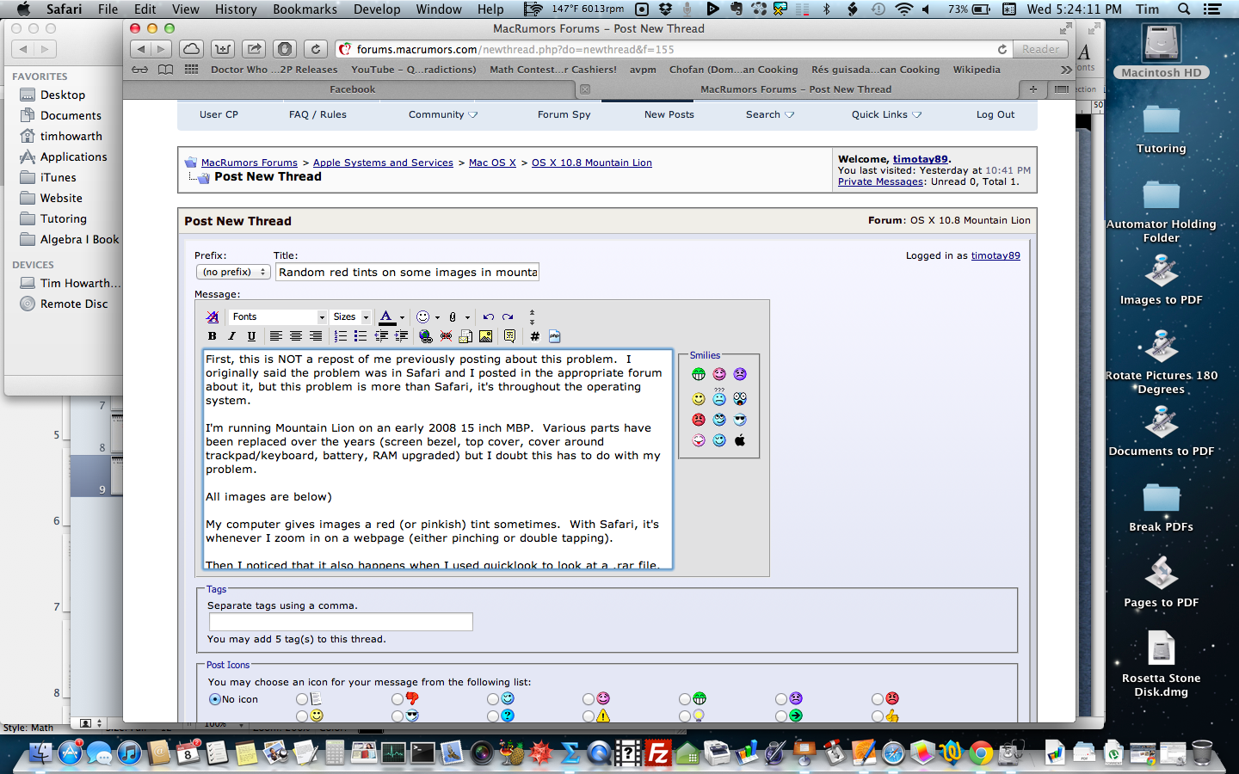The width and height of the screenshot is (1239, 774).
Task: Expand the Community menu
Action: click(443, 114)
